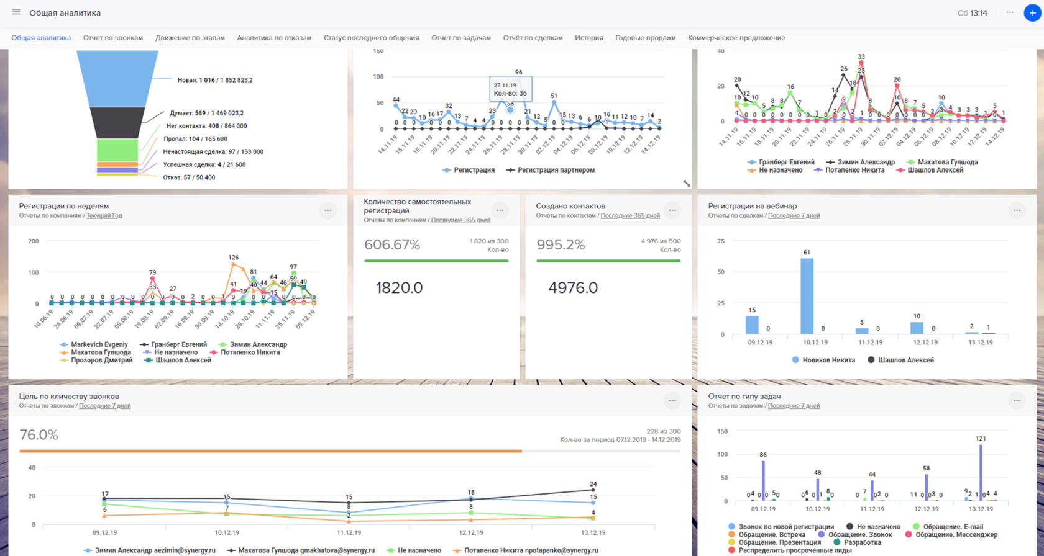Screen dimensions: 1044x556
Task: Toggle Регистрация series in legend
Action: (x=469, y=170)
